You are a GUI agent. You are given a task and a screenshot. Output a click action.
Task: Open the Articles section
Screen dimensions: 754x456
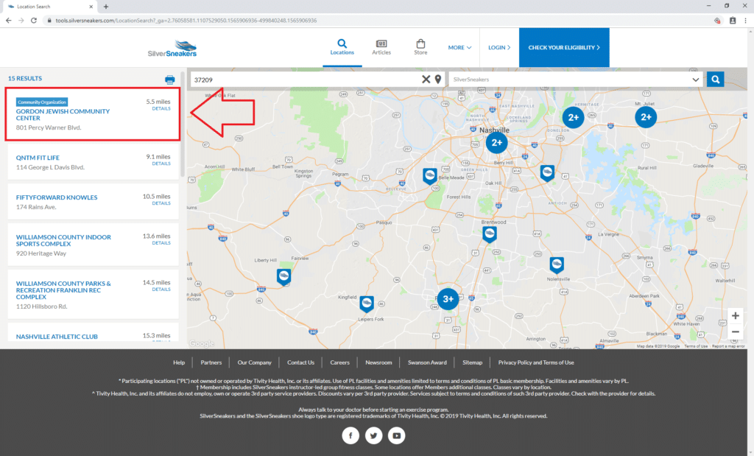coord(381,47)
